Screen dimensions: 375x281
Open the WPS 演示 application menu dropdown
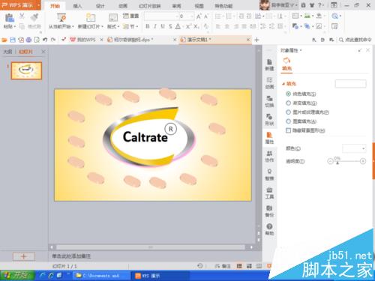(x=39, y=5)
